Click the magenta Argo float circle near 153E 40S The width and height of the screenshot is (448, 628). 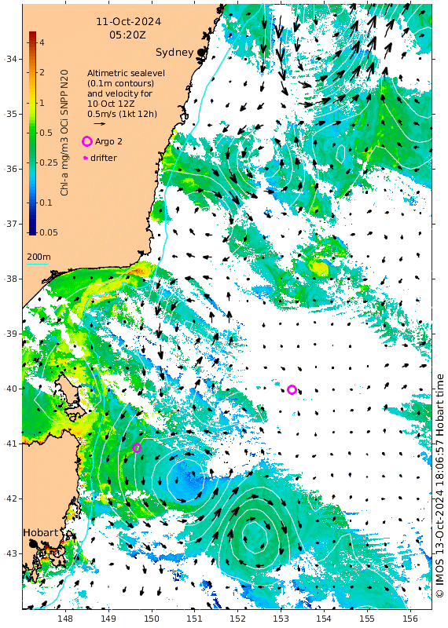[x=292, y=389]
